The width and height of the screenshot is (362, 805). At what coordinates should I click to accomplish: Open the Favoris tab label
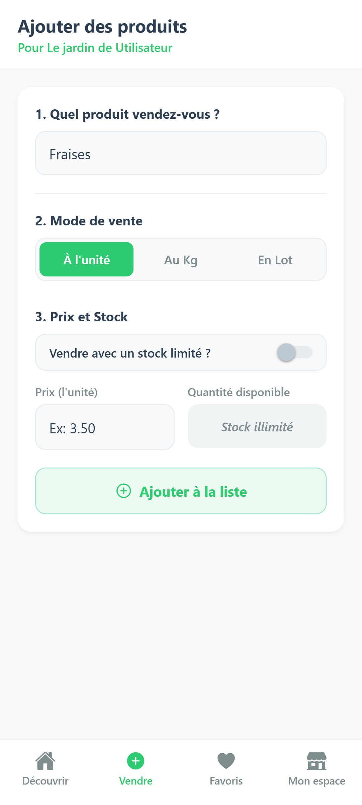226,781
